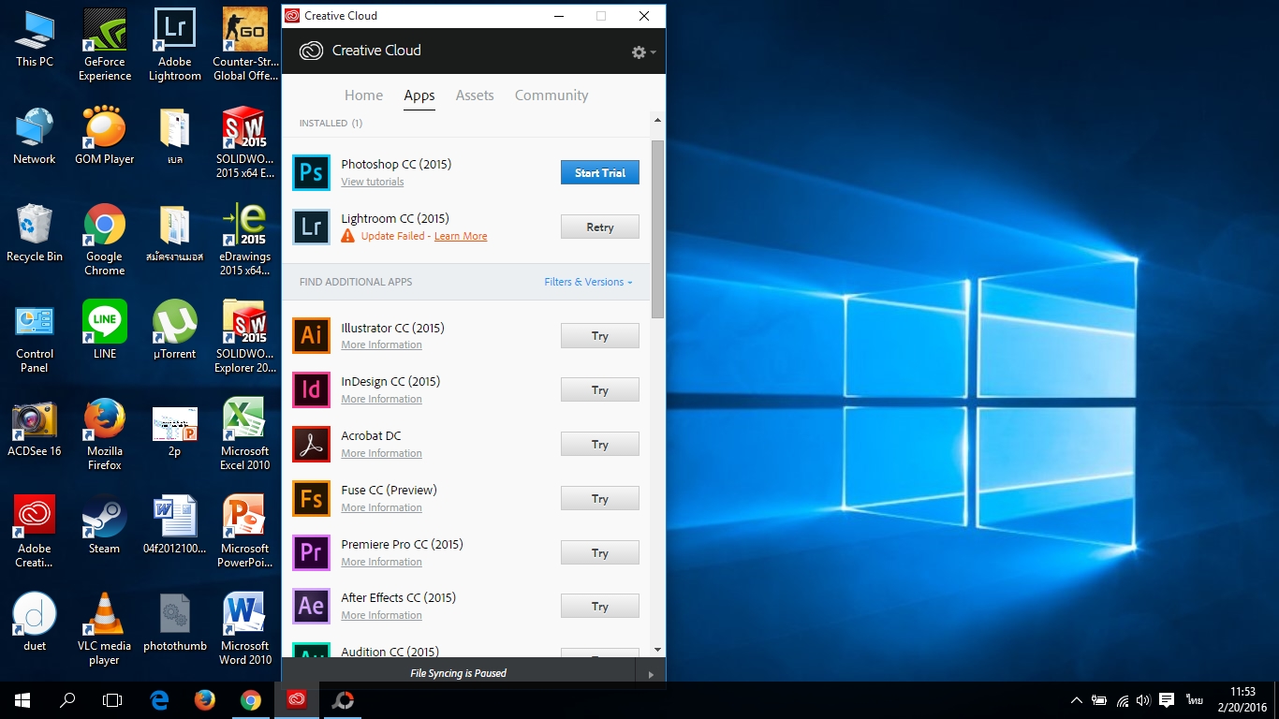Image resolution: width=1279 pixels, height=719 pixels.
Task: Start the Photoshop trial
Action: pyautogui.click(x=600, y=172)
